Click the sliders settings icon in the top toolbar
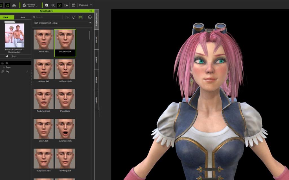 (66, 5)
